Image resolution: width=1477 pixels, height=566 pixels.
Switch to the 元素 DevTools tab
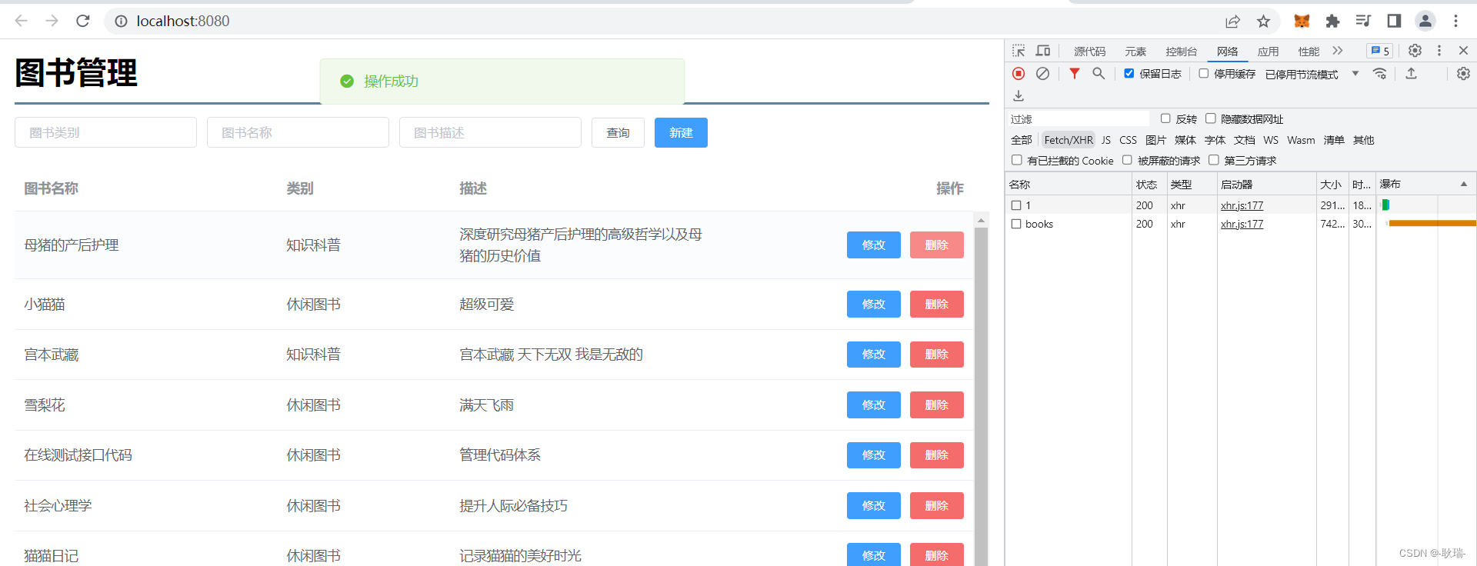tap(1135, 52)
